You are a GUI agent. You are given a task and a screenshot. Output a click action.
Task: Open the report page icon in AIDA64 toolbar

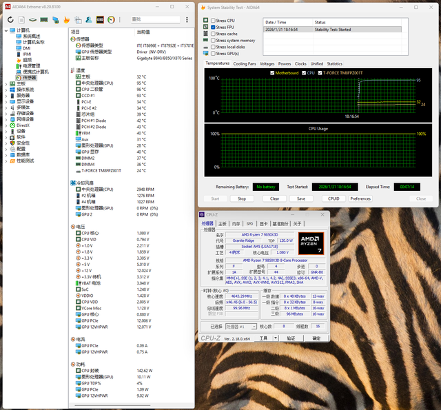[x=21, y=20]
